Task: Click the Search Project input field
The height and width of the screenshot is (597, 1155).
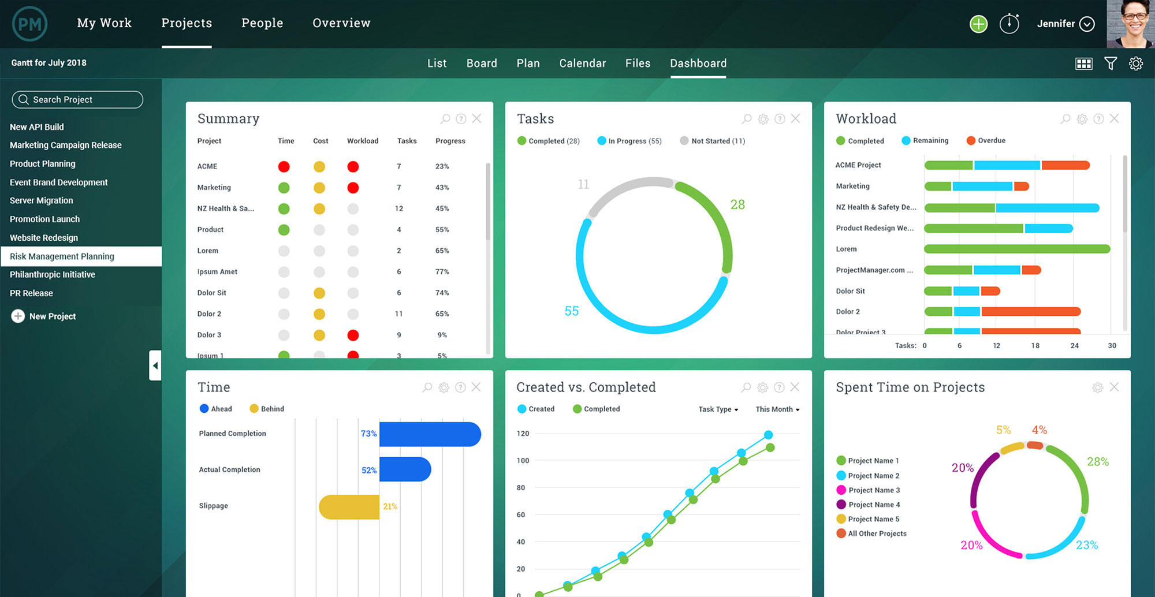Action: coord(77,99)
